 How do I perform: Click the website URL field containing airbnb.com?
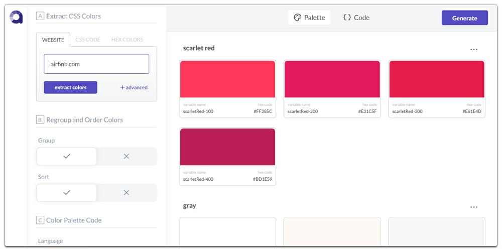(96, 64)
